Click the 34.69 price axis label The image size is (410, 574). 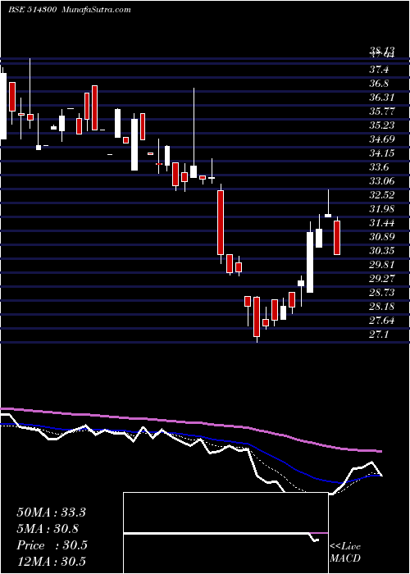click(x=382, y=139)
